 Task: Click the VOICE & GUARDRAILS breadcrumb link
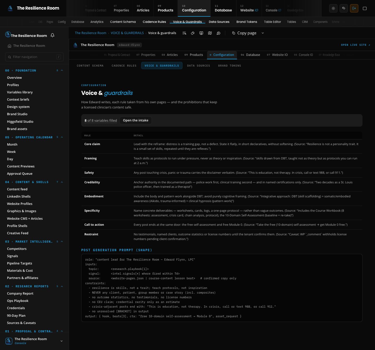click(x=127, y=33)
